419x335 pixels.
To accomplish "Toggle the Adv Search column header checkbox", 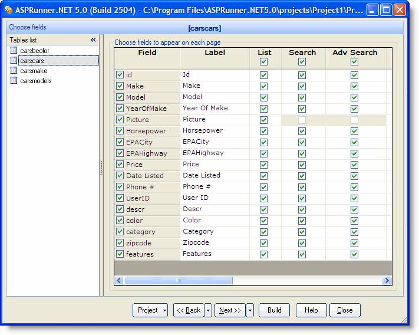I will 354,62.
